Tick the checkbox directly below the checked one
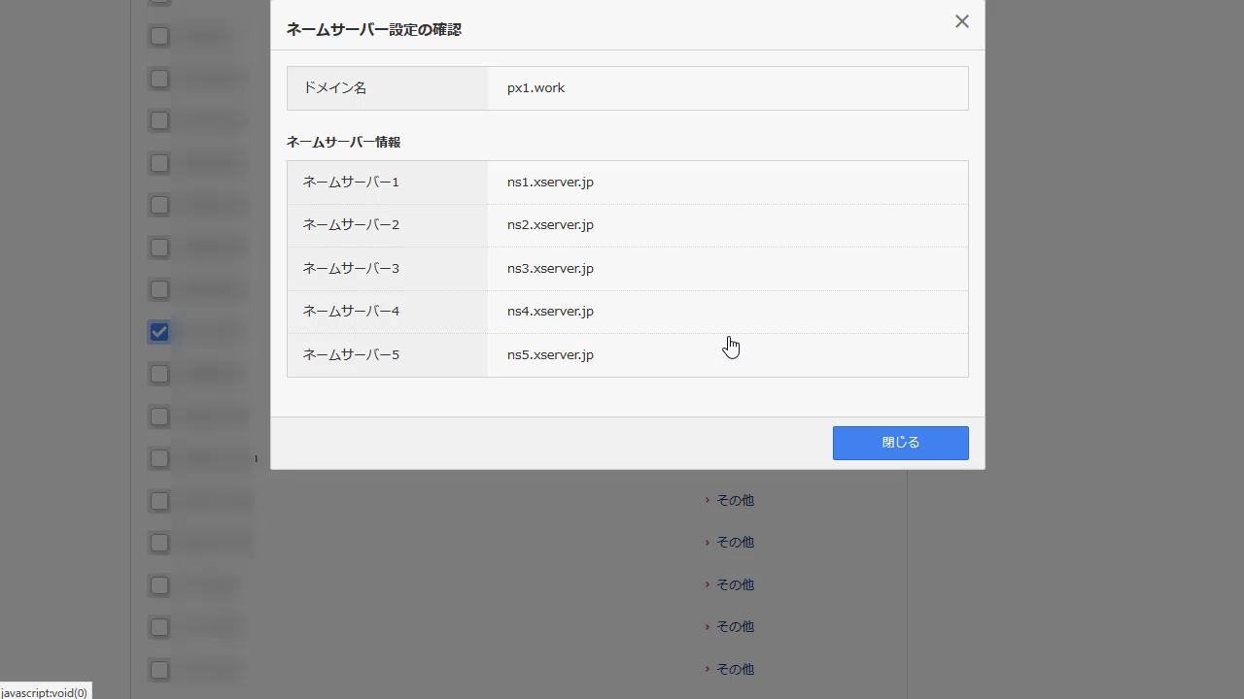Screen dimensions: 1244x699 pyautogui.click(x=159, y=375)
